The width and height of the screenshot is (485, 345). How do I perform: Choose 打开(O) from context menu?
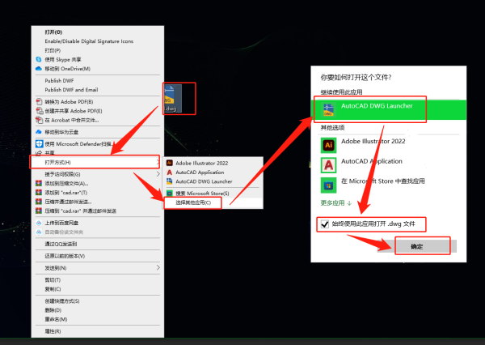(x=53, y=32)
